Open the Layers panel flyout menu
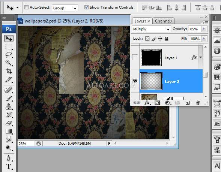This screenshot has width=221, height=172. pos(205,22)
